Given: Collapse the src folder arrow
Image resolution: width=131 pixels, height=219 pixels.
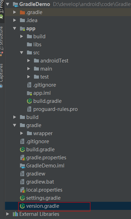Looking at the screenshot, I should (x=22, y=53).
